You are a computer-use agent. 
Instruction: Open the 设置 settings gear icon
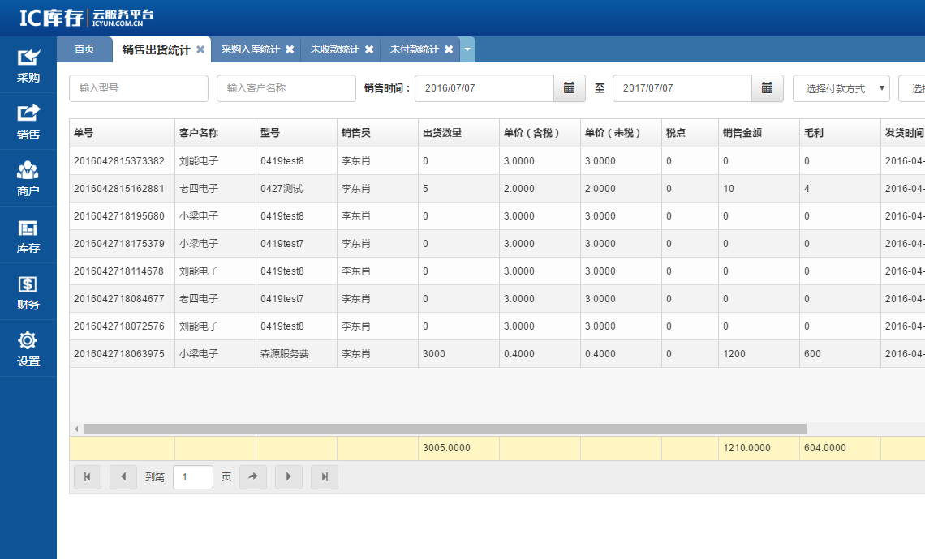pyautogui.click(x=28, y=340)
